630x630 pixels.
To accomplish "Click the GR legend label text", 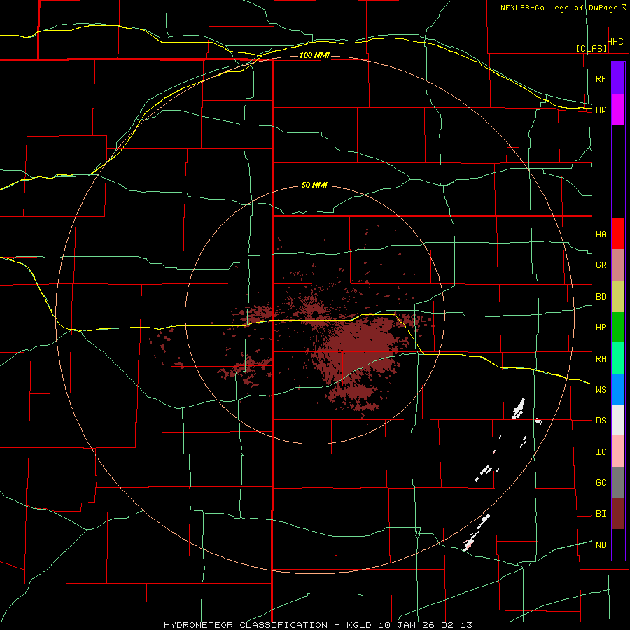I will pyautogui.click(x=601, y=265).
